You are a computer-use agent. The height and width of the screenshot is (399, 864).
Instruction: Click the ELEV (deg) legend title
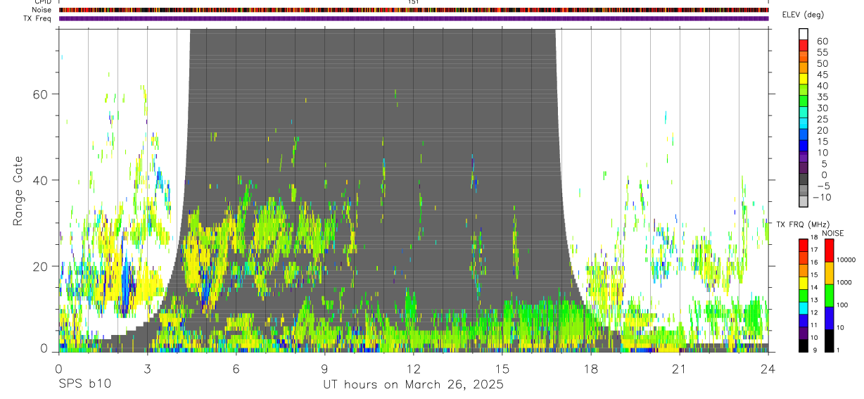point(803,15)
